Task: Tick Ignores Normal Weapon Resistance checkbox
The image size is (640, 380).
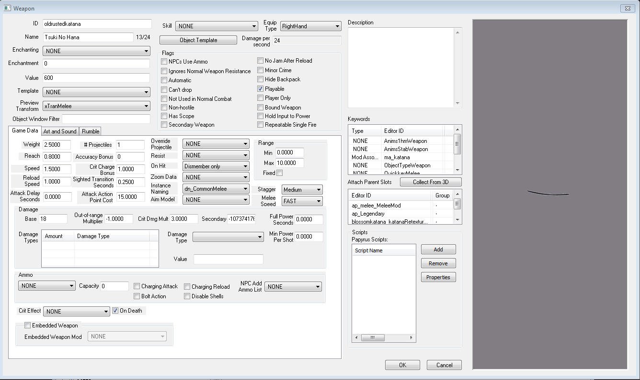Action: pos(164,71)
